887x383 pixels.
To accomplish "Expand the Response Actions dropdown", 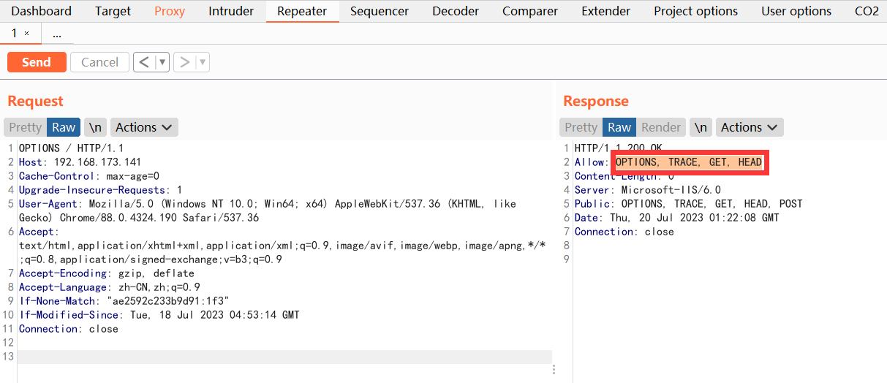I will coord(750,127).
